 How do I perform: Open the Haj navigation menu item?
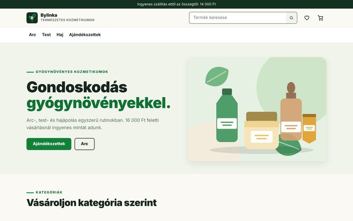pos(60,35)
